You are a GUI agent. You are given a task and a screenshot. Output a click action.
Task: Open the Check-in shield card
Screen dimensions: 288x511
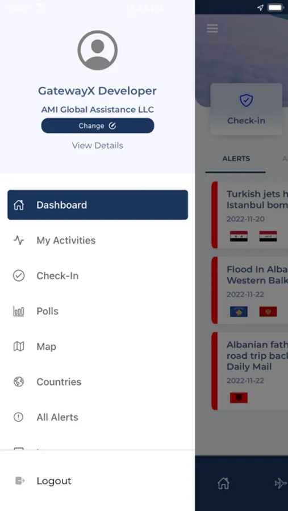tap(247, 109)
